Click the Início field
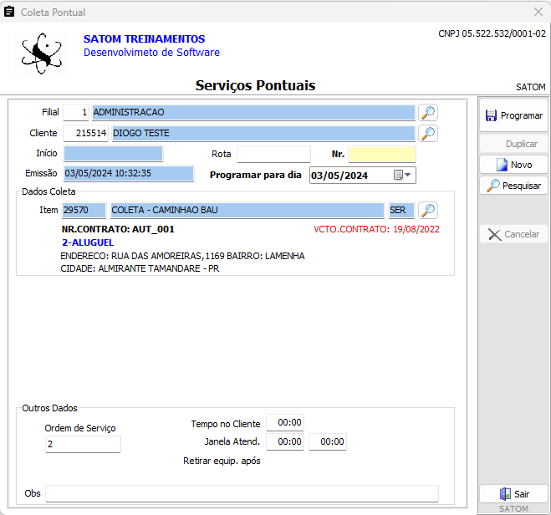Viewport: 551px width, 515px height. pos(113,154)
